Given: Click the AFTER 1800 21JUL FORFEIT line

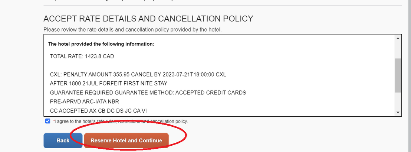Looking at the screenshot, I should pos(108,83).
